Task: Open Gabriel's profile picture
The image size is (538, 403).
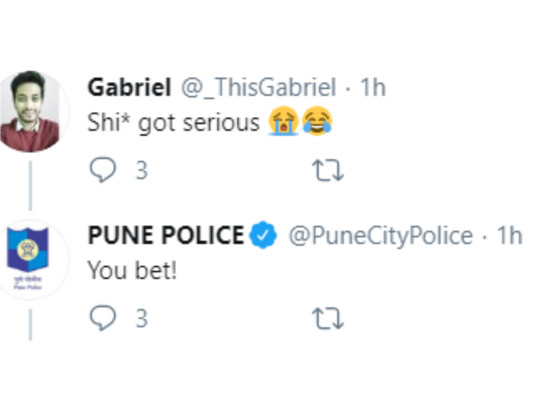Action: pyautogui.click(x=30, y=111)
